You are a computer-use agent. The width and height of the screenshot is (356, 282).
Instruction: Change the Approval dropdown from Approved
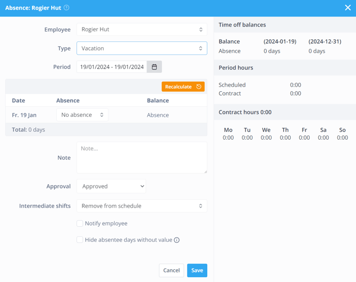(111, 186)
